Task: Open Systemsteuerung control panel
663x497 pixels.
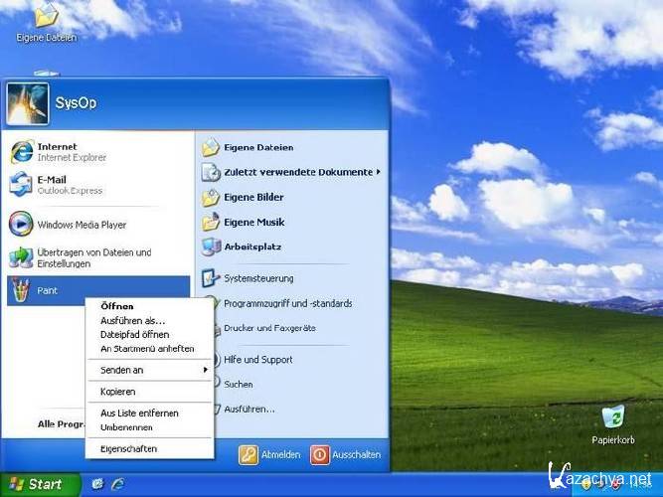Action: [x=258, y=278]
